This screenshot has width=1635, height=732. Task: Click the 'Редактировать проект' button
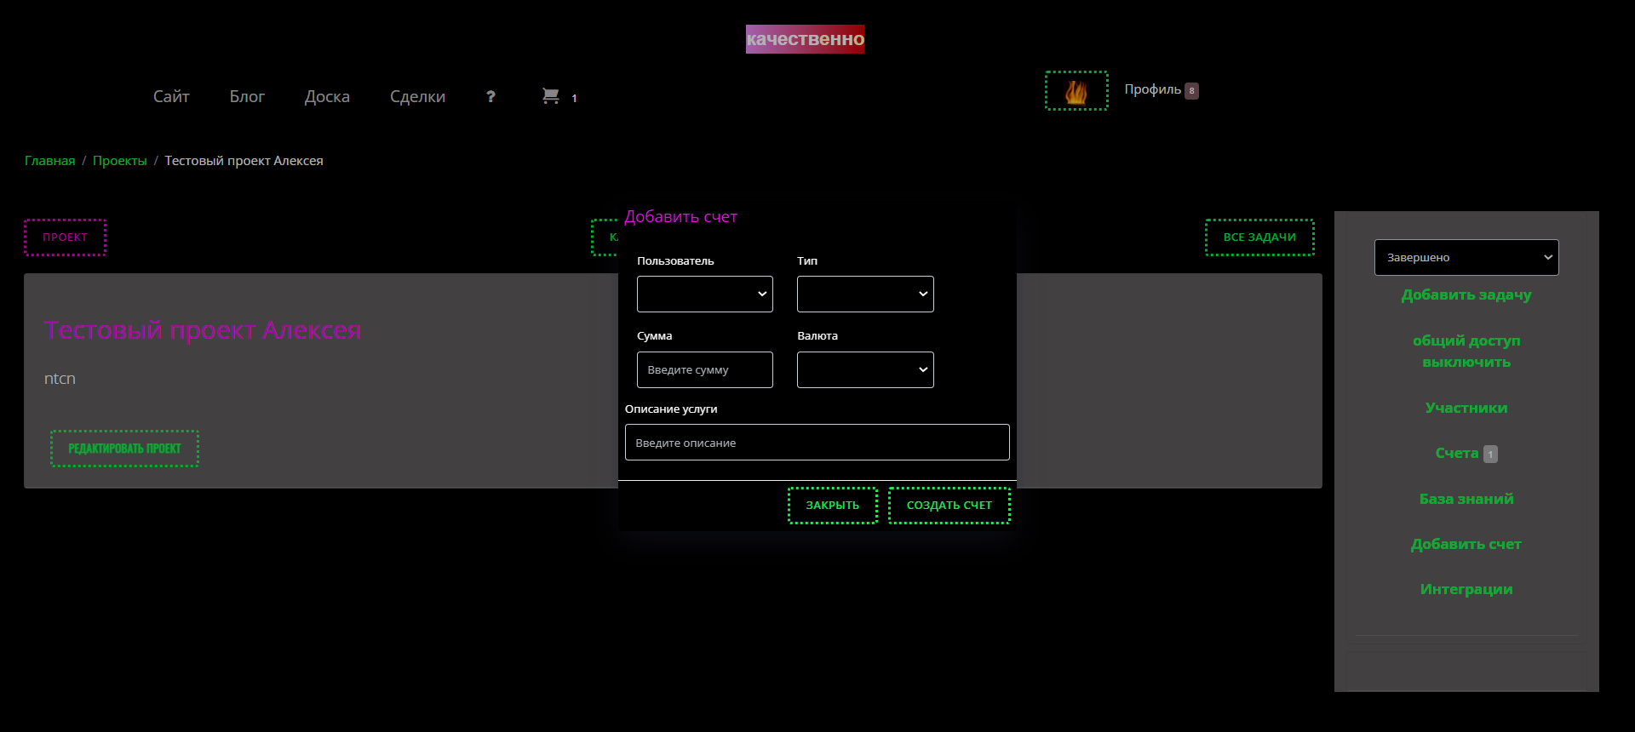point(124,449)
